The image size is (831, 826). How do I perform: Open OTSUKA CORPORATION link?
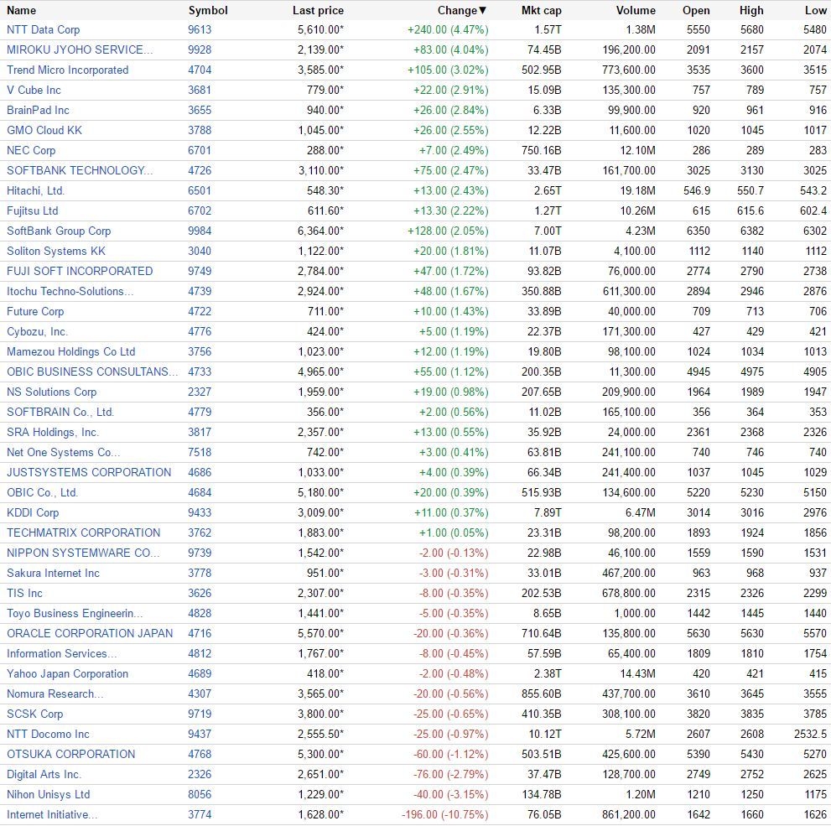click(70, 755)
